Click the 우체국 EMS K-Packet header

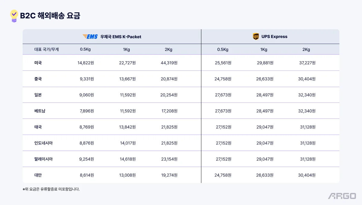click(x=121, y=36)
